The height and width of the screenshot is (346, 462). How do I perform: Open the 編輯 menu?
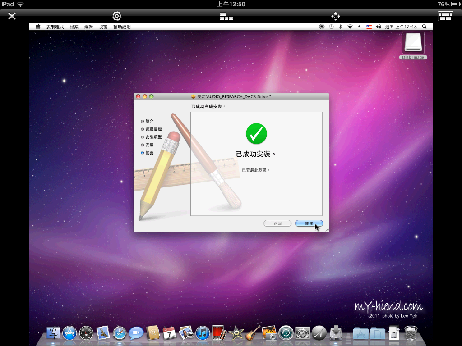point(88,27)
